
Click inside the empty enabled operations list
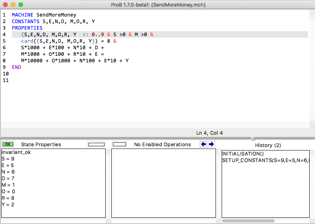pos(163,183)
